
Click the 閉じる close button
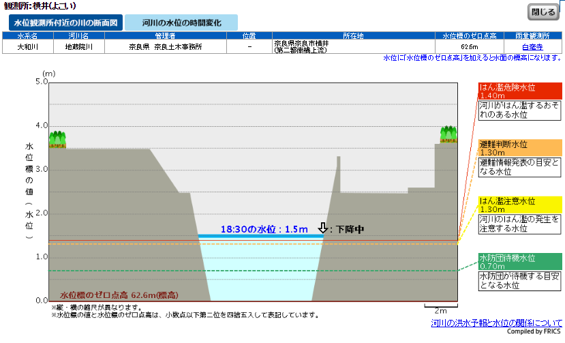click(543, 12)
